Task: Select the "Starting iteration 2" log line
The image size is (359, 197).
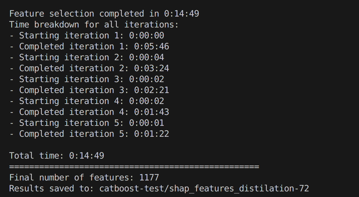Action: click(87, 57)
